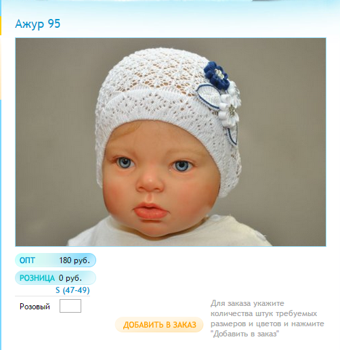Focus the Розовый quantity input box

pos(70,306)
